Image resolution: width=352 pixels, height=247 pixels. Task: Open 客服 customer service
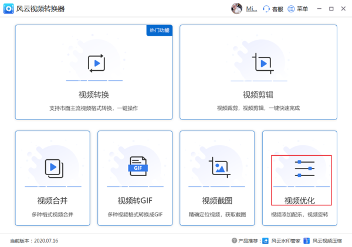[273, 9]
